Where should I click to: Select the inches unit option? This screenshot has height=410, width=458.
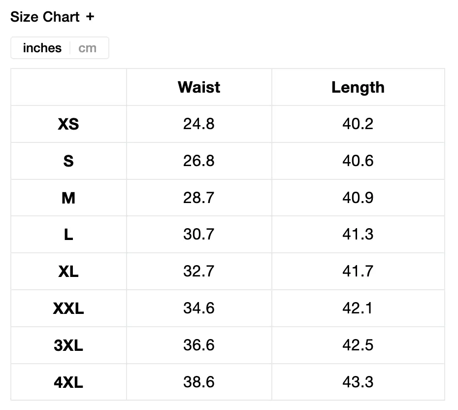pos(42,48)
